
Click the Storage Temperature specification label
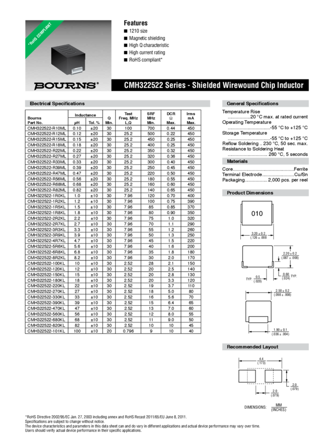(x=244, y=133)
